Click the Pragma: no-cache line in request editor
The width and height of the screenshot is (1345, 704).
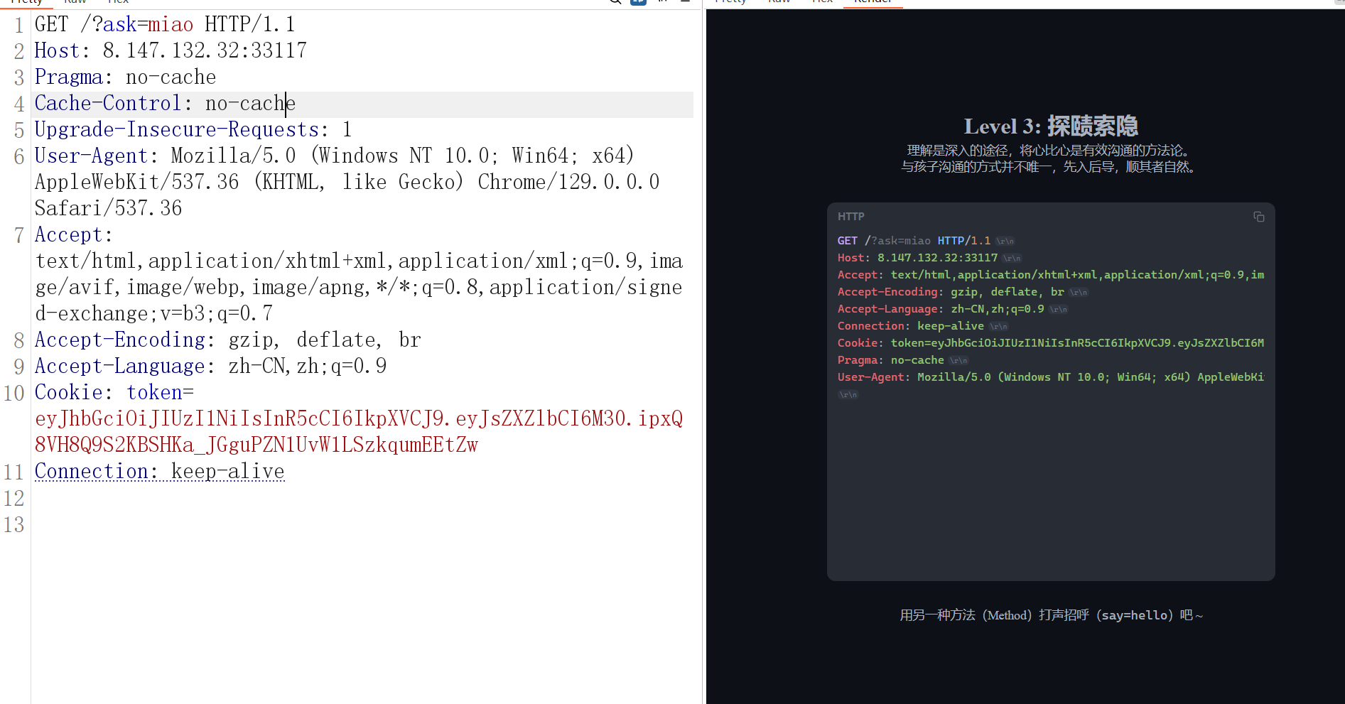pos(125,77)
